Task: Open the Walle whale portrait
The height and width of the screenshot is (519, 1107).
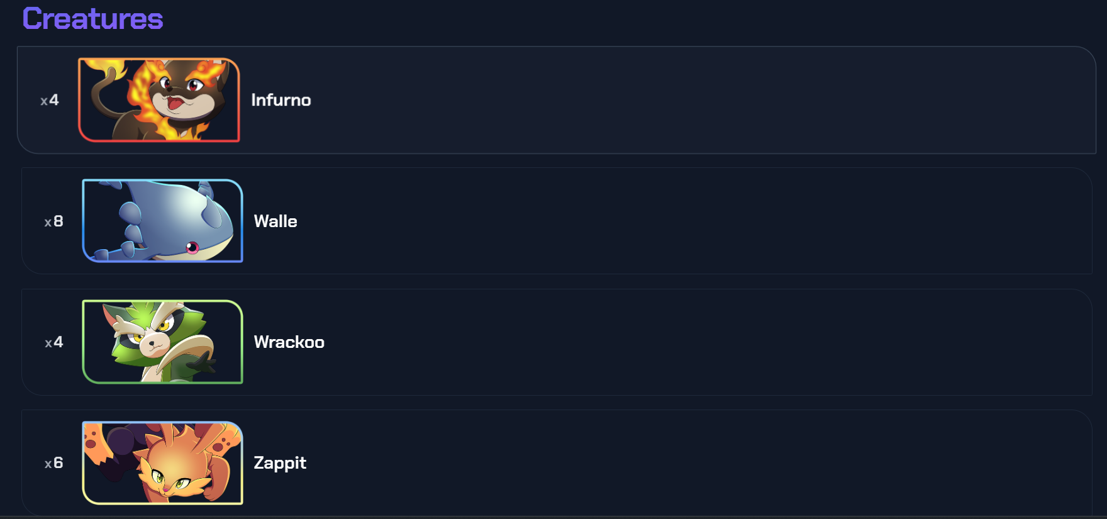Action: (x=162, y=221)
